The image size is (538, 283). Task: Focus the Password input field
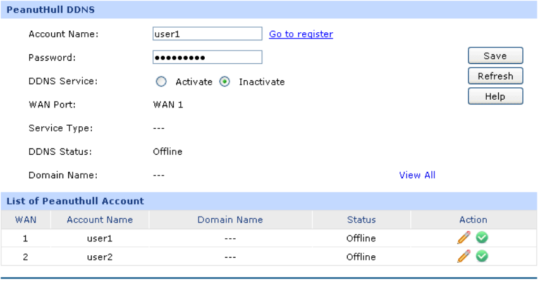point(207,57)
